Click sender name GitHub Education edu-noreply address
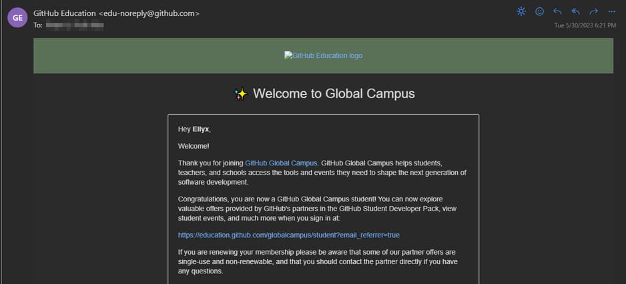This screenshot has width=626, height=284. coord(116,13)
